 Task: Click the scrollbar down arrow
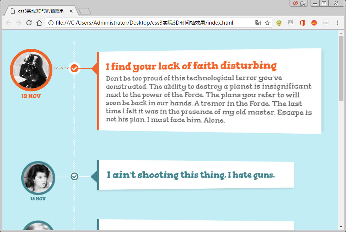(x=341, y=227)
